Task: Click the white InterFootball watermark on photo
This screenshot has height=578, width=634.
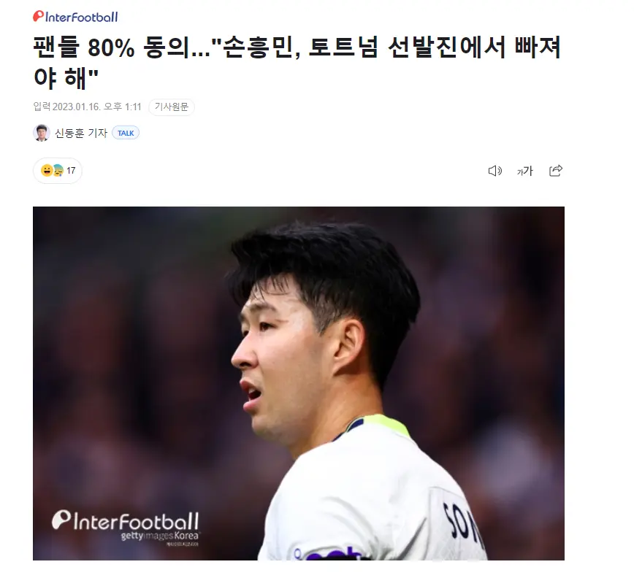Action: [x=126, y=520]
